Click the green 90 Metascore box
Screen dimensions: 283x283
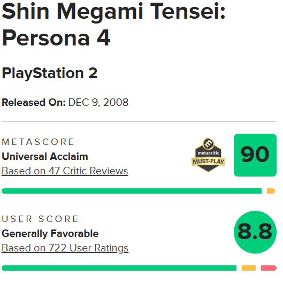pyautogui.click(x=255, y=155)
